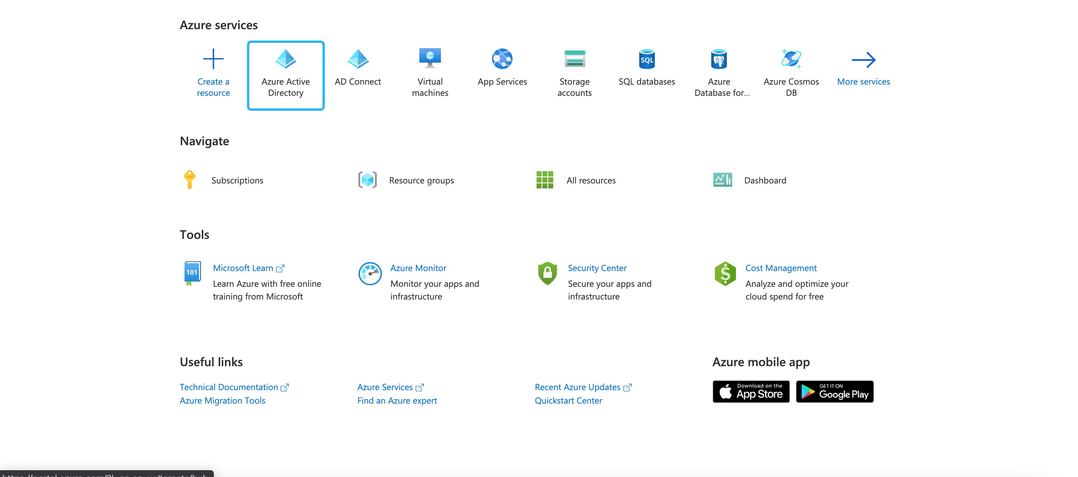
Task: Click Create a resource
Action: click(x=213, y=71)
